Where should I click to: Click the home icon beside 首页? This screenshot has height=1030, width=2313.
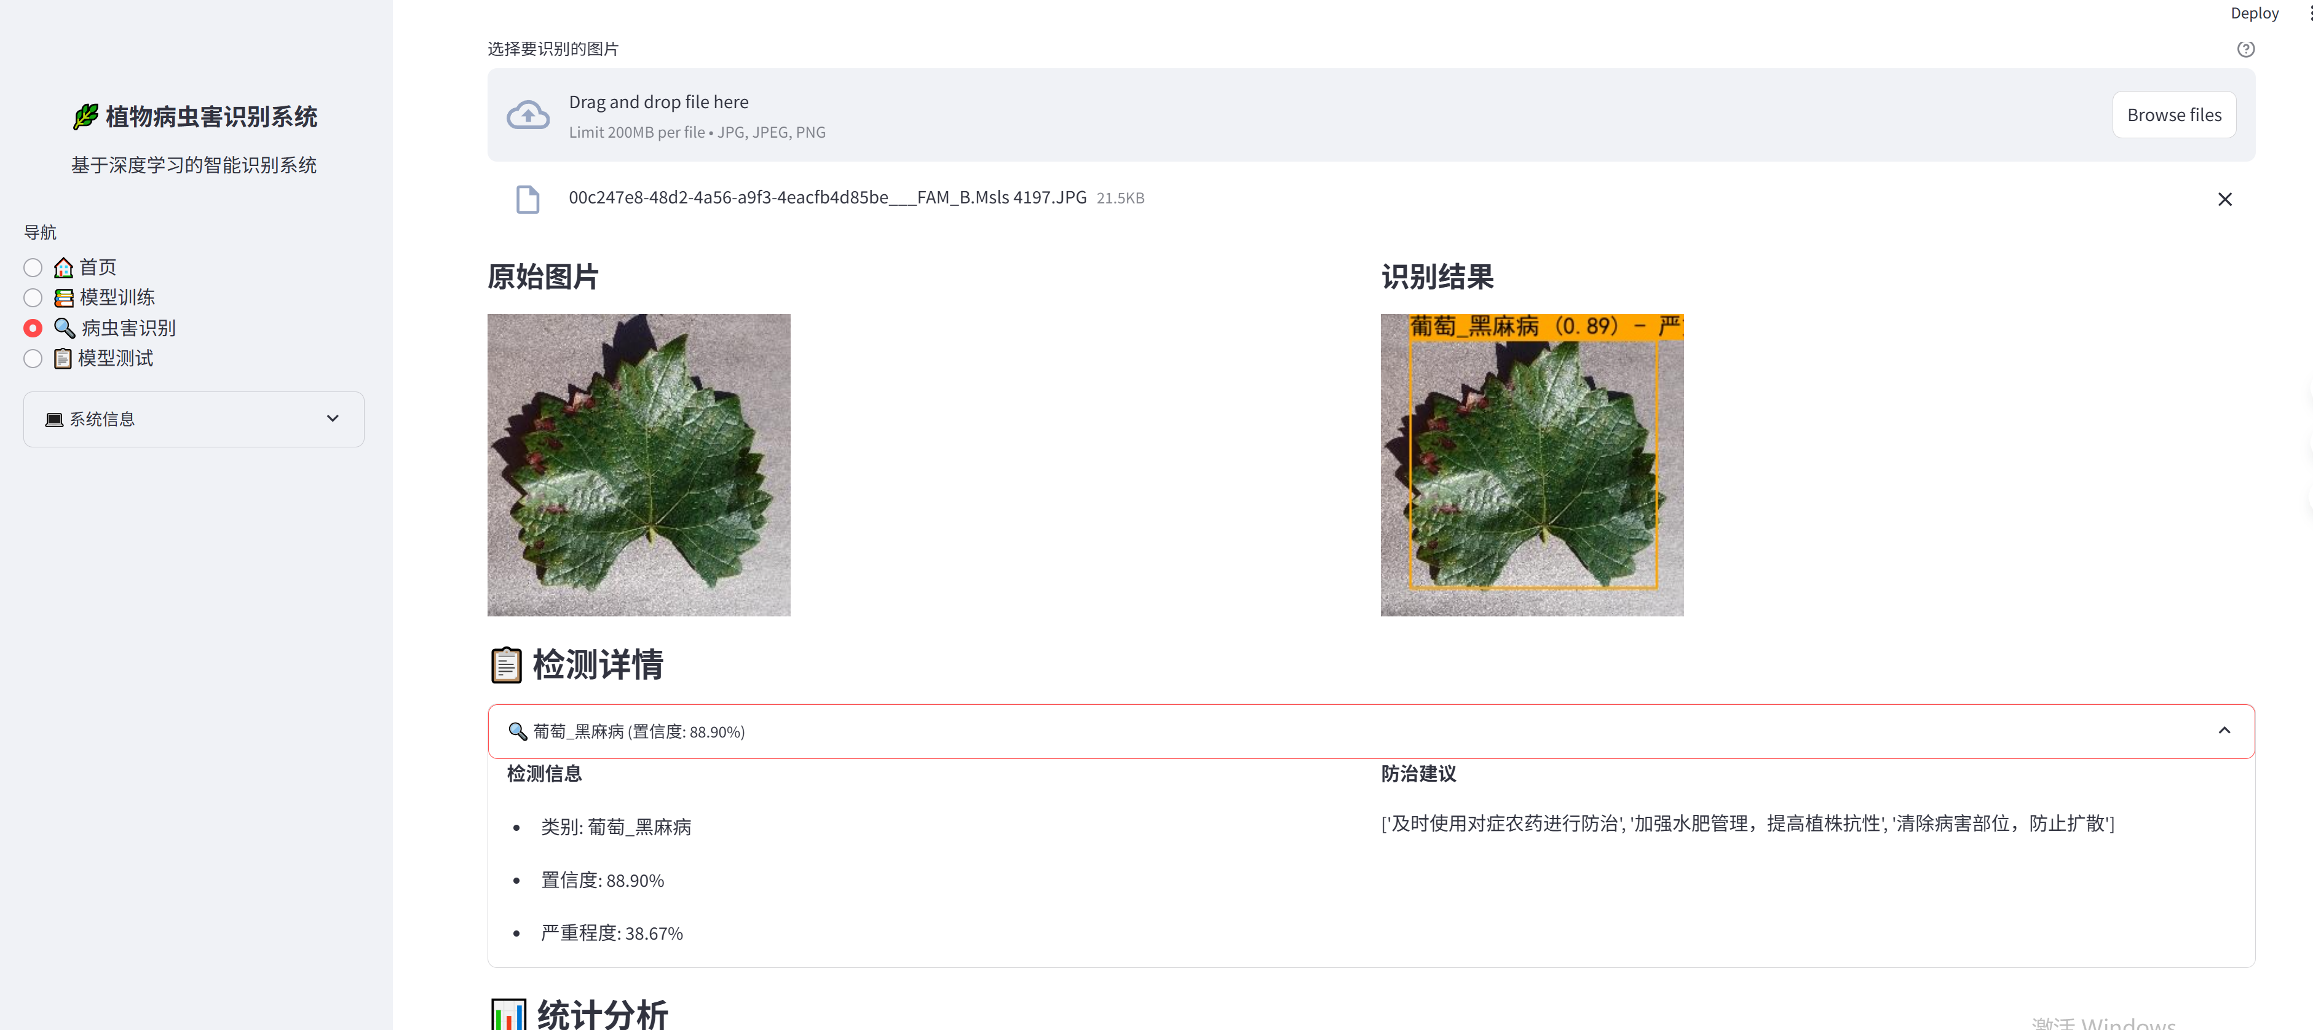[x=63, y=267]
